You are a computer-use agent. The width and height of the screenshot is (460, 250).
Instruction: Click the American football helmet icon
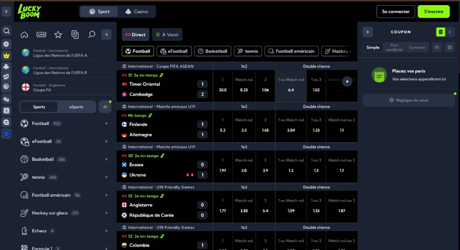tap(24, 195)
